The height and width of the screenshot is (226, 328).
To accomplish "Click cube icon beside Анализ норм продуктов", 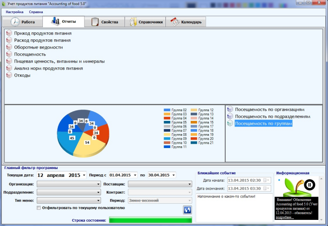I will click(9, 68).
